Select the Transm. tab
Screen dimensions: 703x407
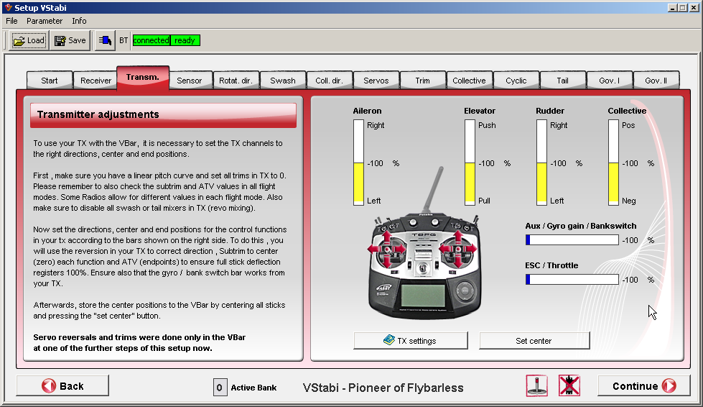pyautogui.click(x=143, y=78)
